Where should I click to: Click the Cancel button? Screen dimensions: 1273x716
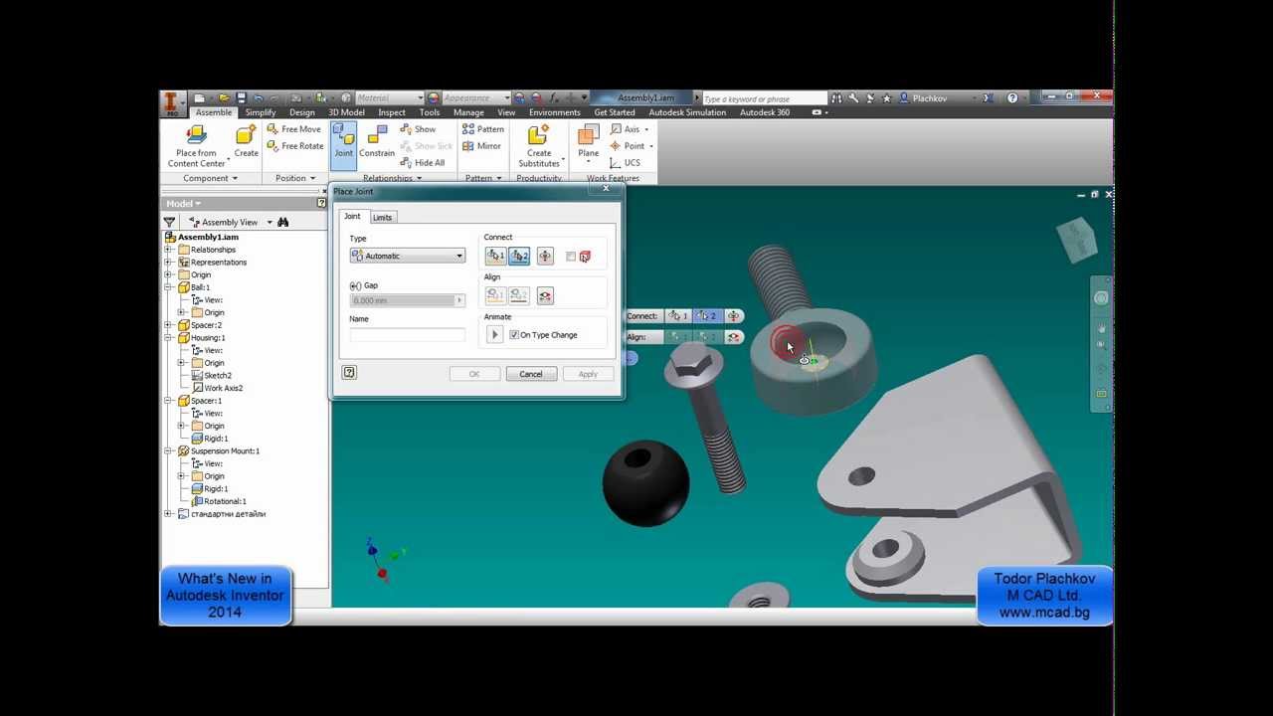(531, 374)
